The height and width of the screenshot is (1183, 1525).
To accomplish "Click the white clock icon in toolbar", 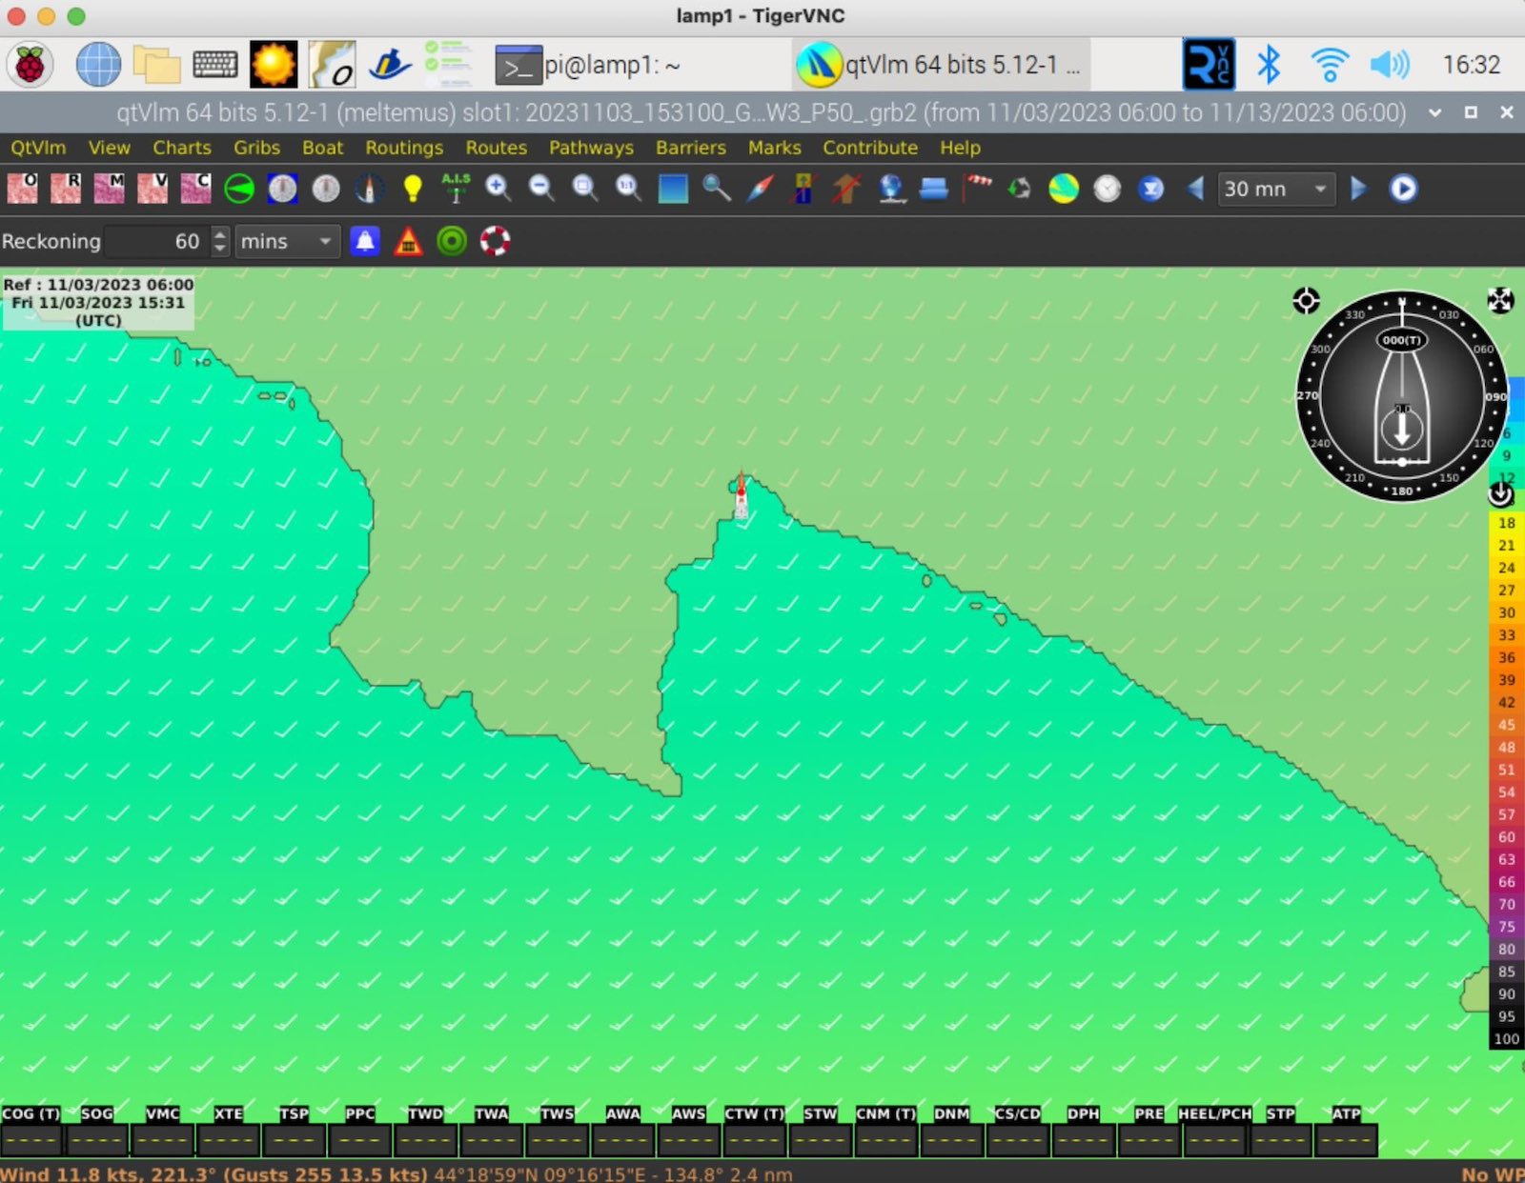I will point(1107,189).
